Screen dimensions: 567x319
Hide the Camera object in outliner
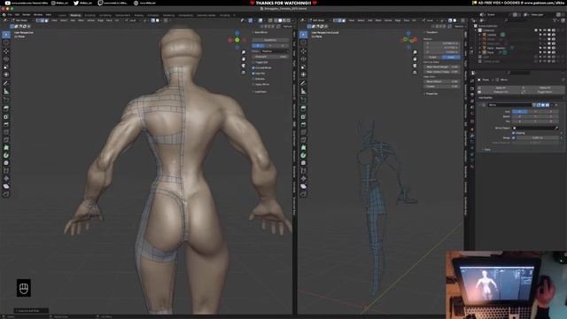545,35
